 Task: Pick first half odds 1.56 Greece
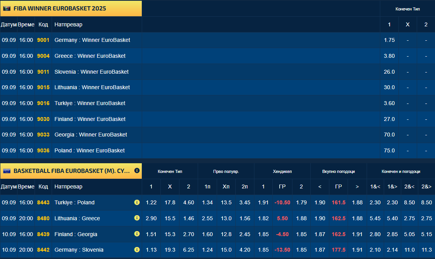[x=245, y=218]
